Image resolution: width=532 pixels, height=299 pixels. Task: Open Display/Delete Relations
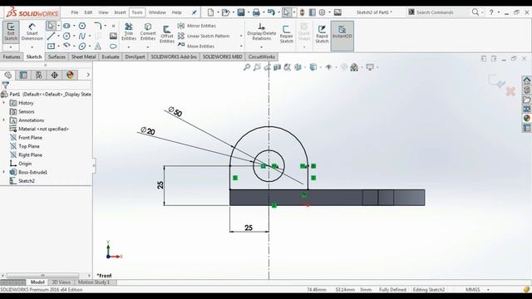point(261,32)
